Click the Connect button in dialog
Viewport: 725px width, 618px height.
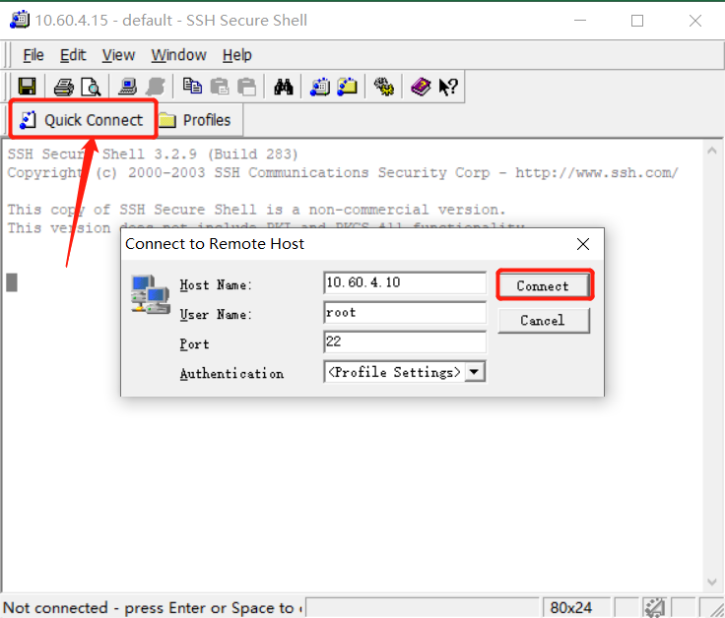[543, 285]
